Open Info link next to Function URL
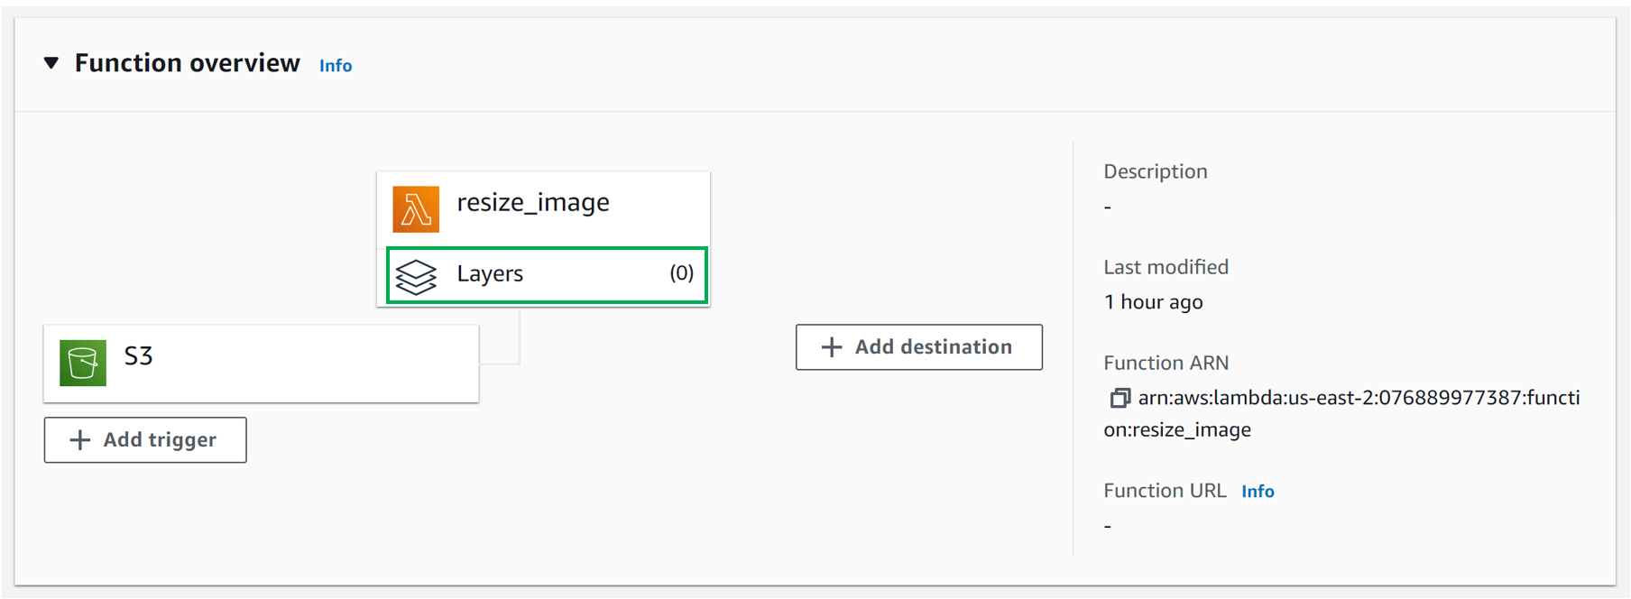Screen dimensions: 1631x599 [x=1258, y=492]
